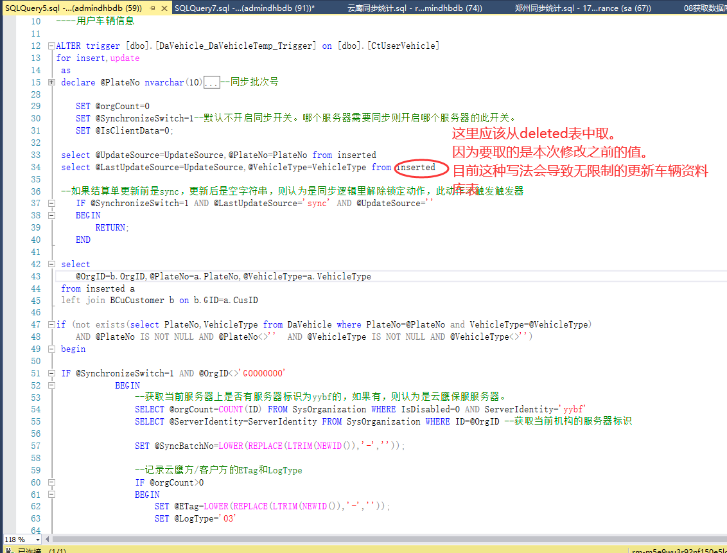Screen dimensions: 727x553
Task: Collapse the IF @SynchronizeSwitch block on line 37
Action: [x=51, y=204]
